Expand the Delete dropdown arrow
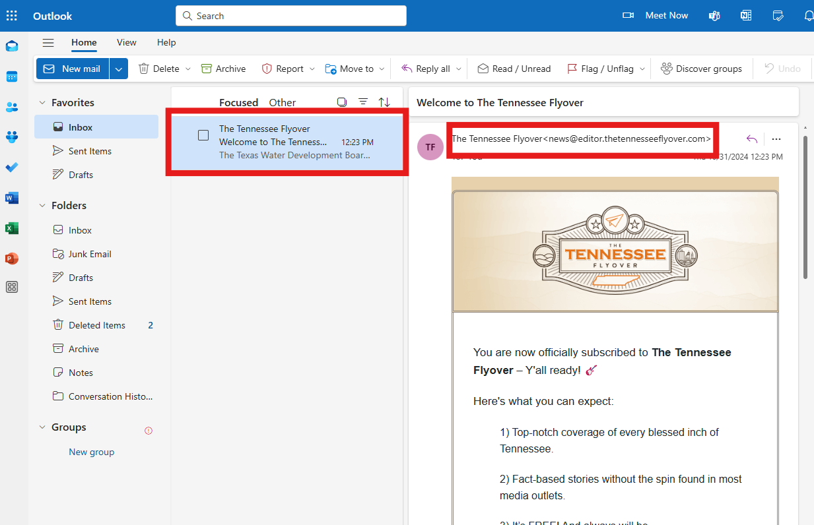This screenshot has height=525, width=814. [x=188, y=69]
